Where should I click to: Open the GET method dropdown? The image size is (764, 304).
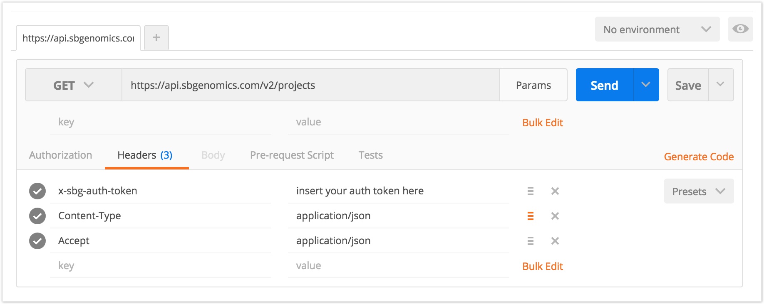point(73,85)
